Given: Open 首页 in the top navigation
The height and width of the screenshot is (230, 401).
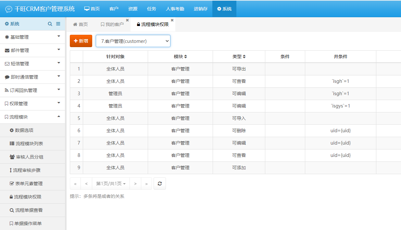Looking at the screenshot, I should tap(92, 9).
